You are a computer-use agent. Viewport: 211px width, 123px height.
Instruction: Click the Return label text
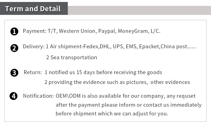point(33,72)
